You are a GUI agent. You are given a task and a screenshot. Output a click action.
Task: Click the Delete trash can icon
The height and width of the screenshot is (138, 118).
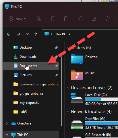tap(108, 19)
